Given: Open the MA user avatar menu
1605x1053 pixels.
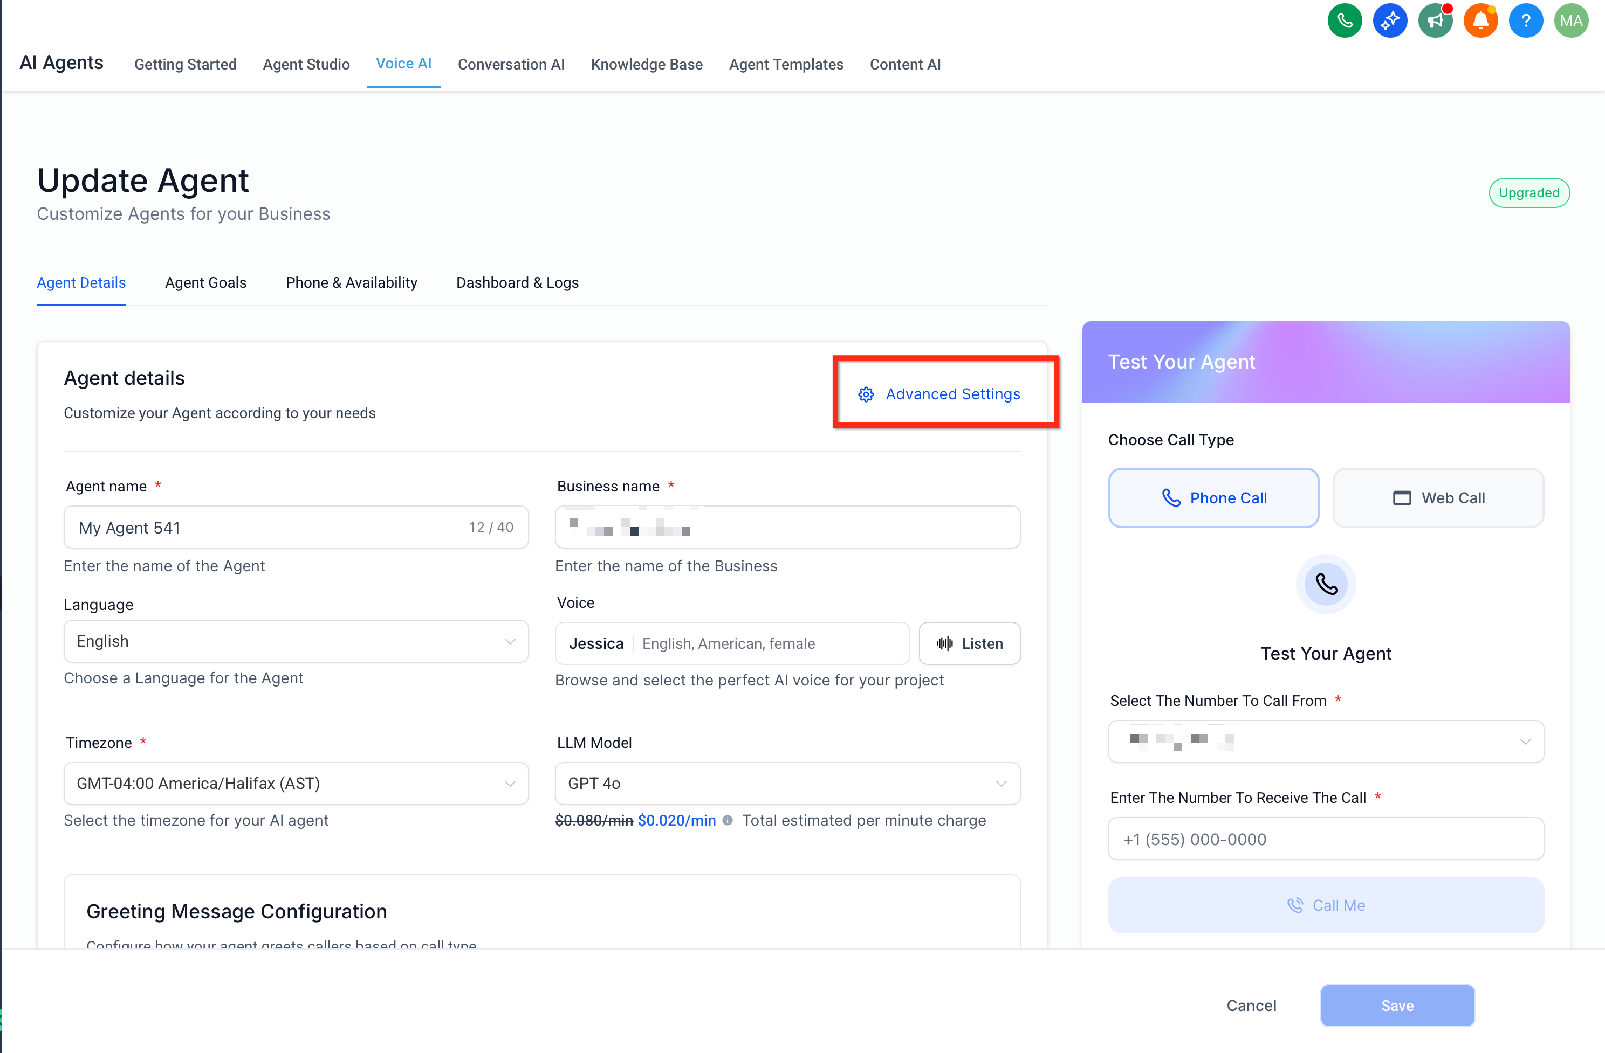Looking at the screenshot, I should click(1570, 21).
